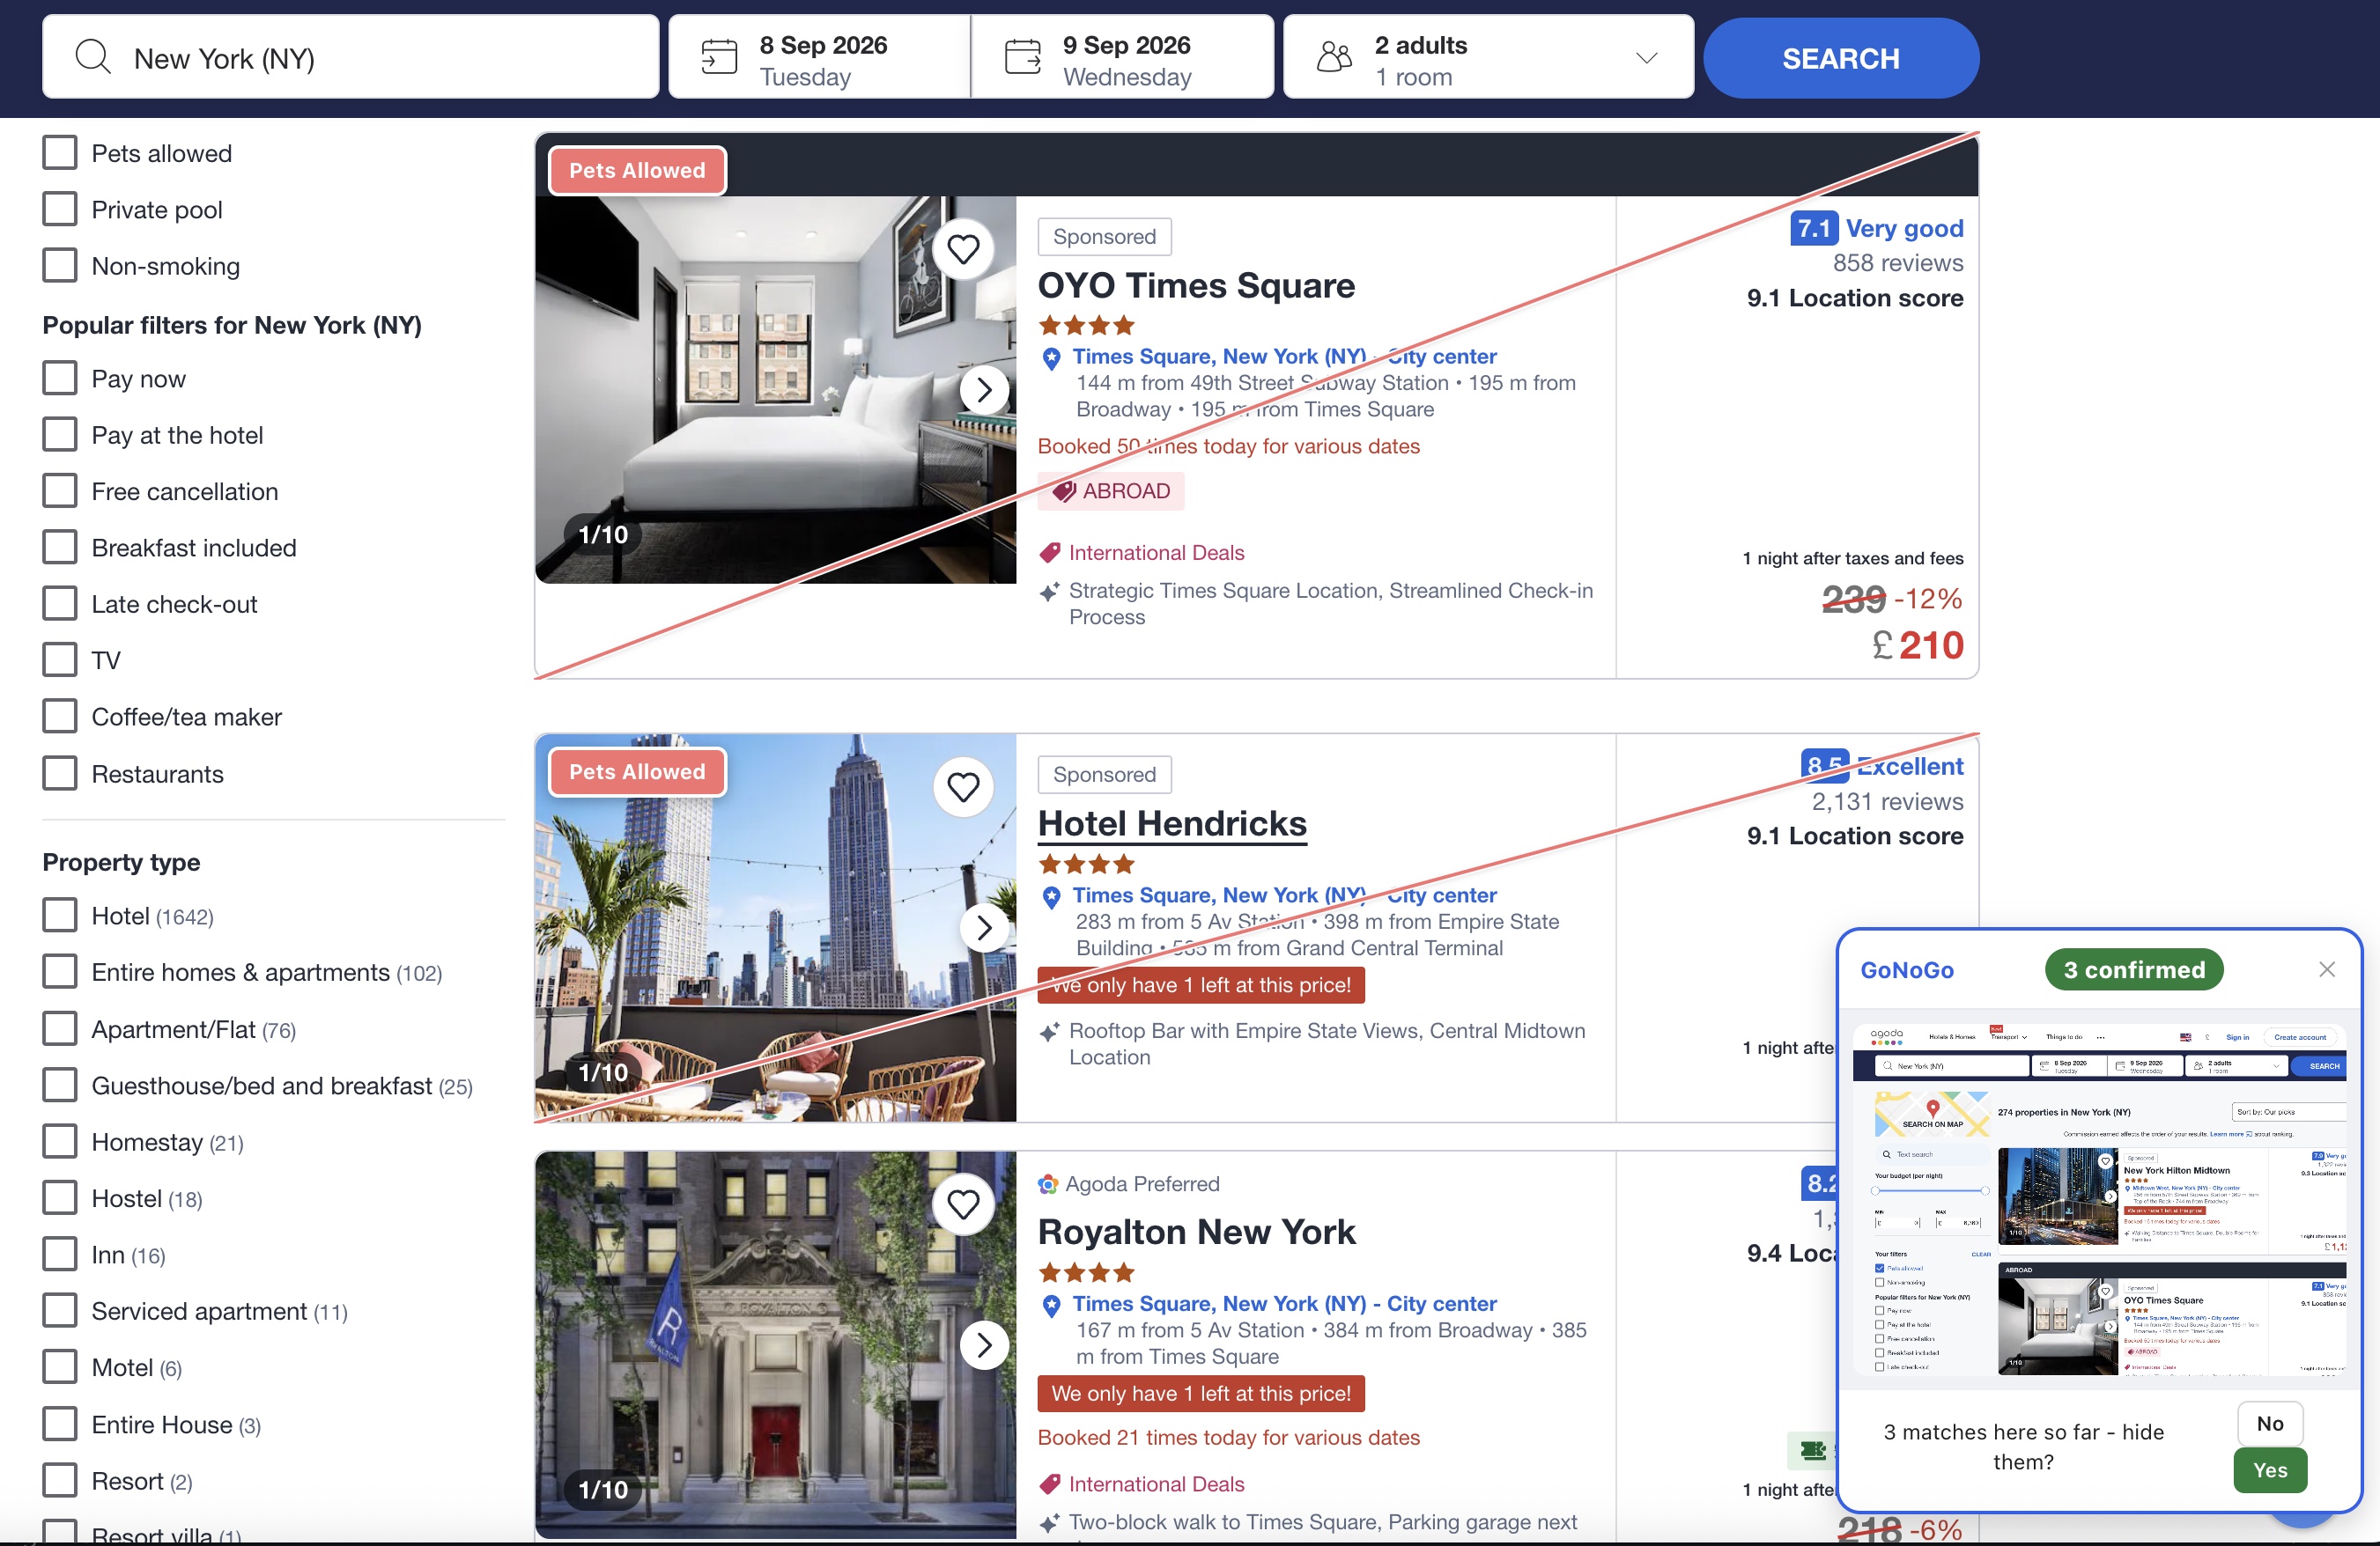Filter by Hostel (18)
This screenshot has width=2380, height=1546.
pyautogui.click(x=60, y=1198)
